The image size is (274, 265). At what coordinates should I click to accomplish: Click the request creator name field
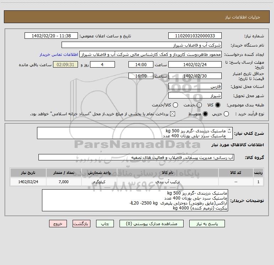(151, 54)
